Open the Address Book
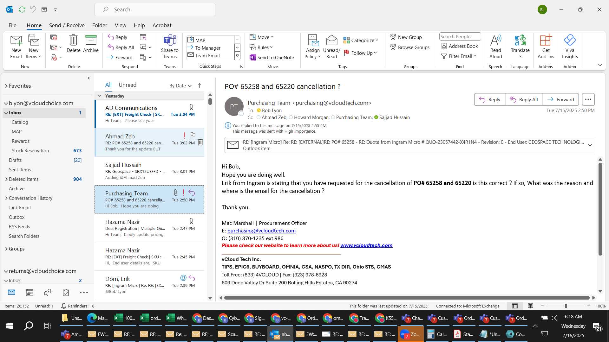The height and width of the screenshot is (342, 609). click(460, 46)
